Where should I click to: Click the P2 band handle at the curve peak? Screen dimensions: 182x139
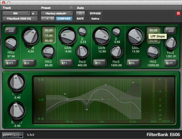coord(106,85)
